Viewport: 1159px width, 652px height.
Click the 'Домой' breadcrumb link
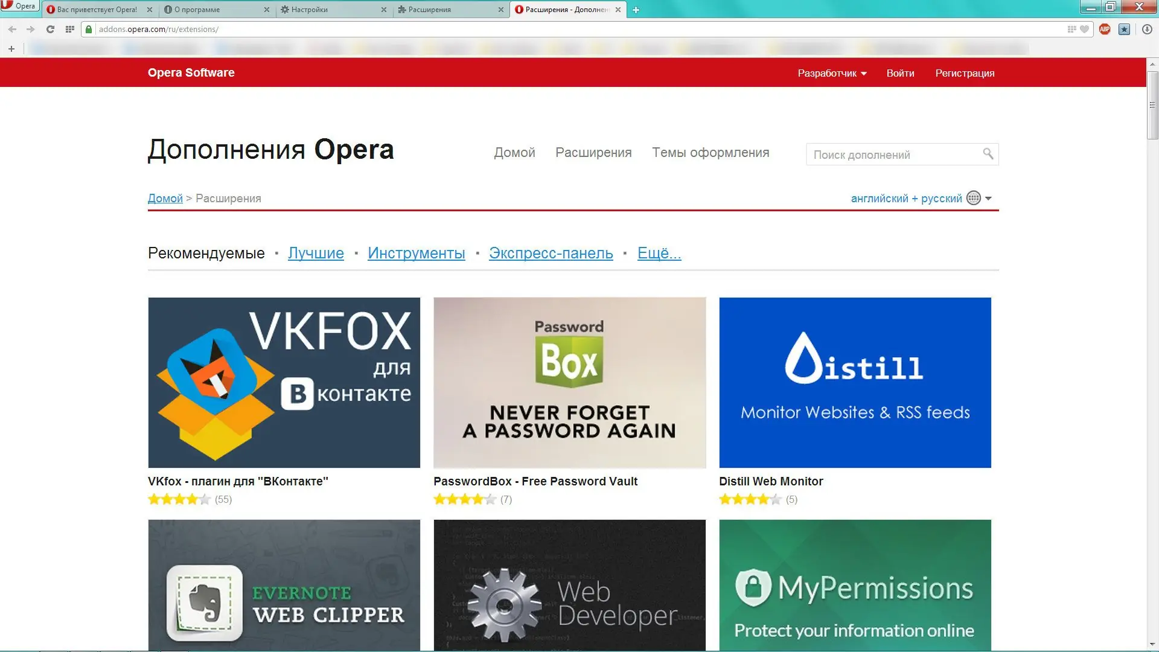click(165, 198)
